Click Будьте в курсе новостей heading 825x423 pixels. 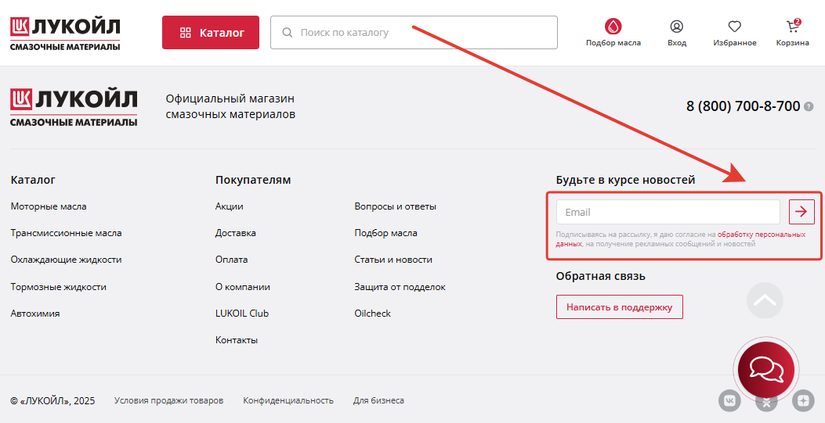625,180
